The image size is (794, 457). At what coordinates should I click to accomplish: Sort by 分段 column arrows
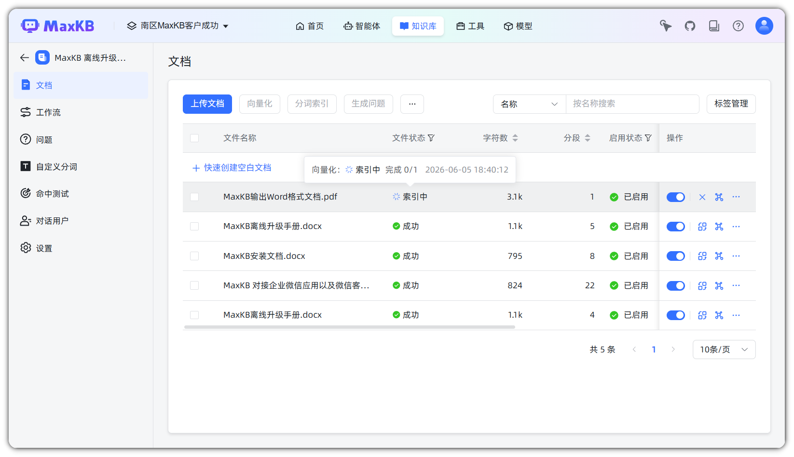[x=588, y=138]
